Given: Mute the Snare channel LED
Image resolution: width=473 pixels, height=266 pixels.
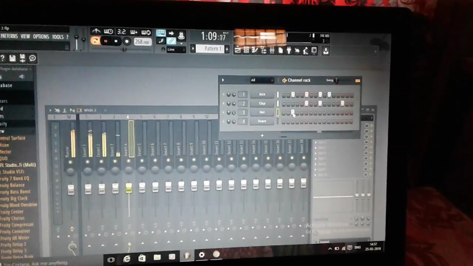Looking at the screenshot, I should pyautogui.click(x=223, y=122).
